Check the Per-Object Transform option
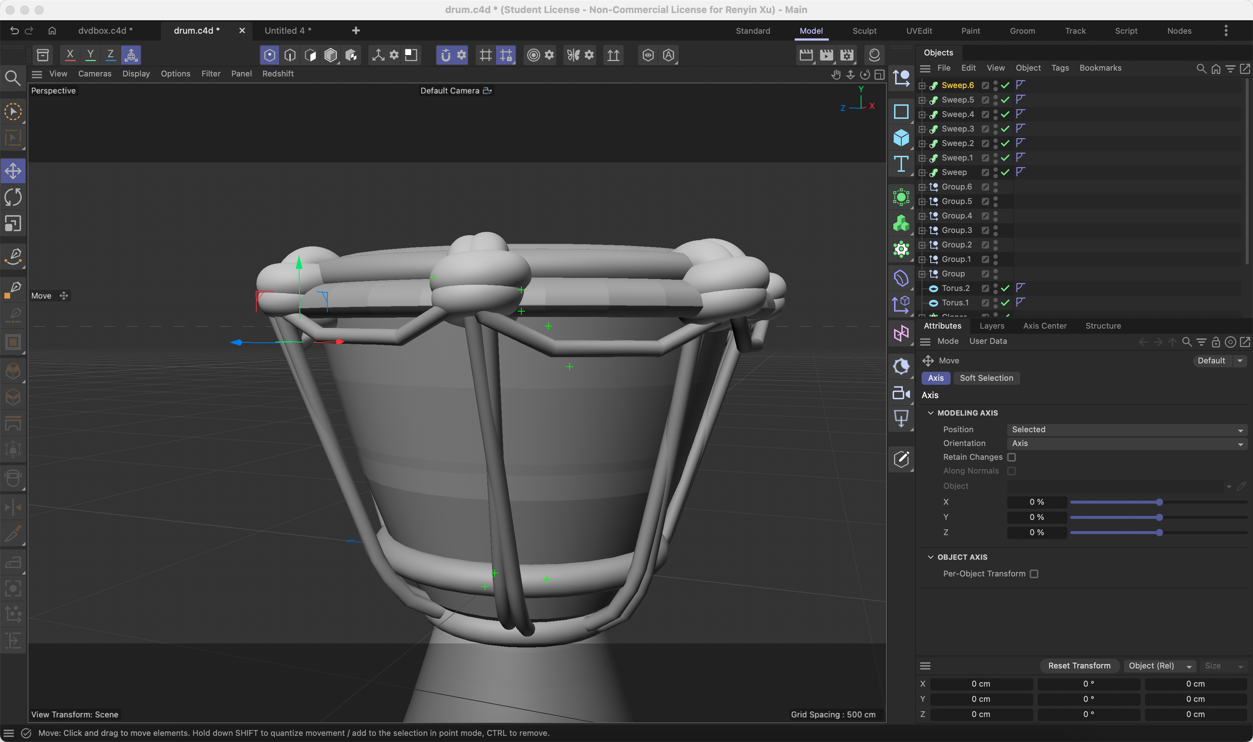The image size is (1253, 742). click(x=1034, y=574)
